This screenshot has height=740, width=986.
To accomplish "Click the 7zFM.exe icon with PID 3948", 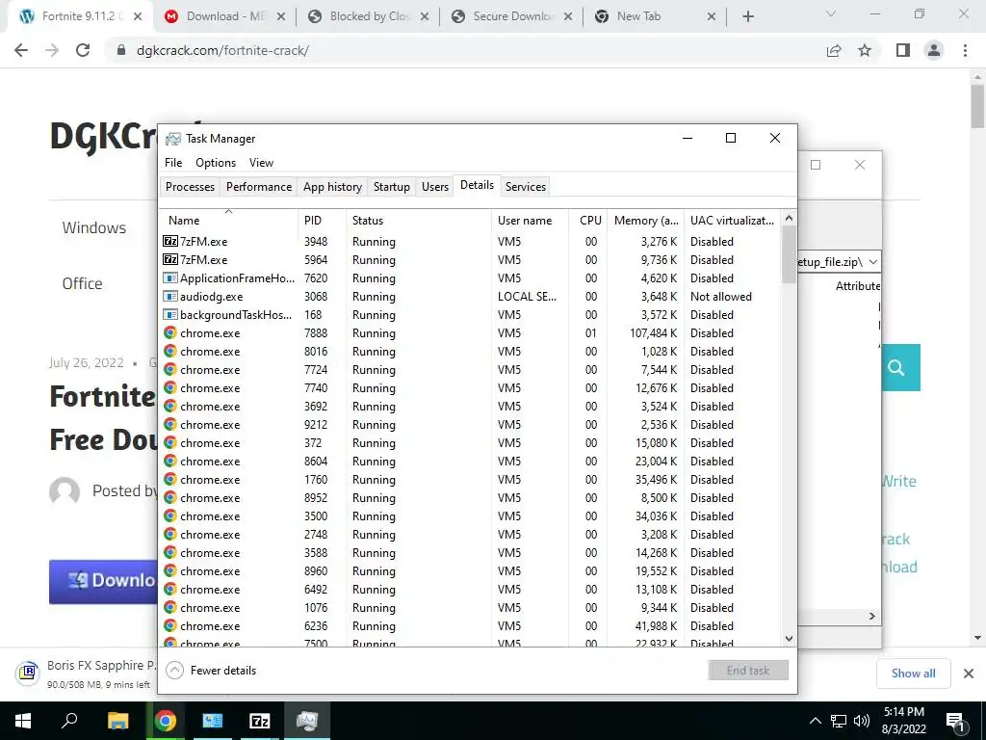I will click(169, 242).
